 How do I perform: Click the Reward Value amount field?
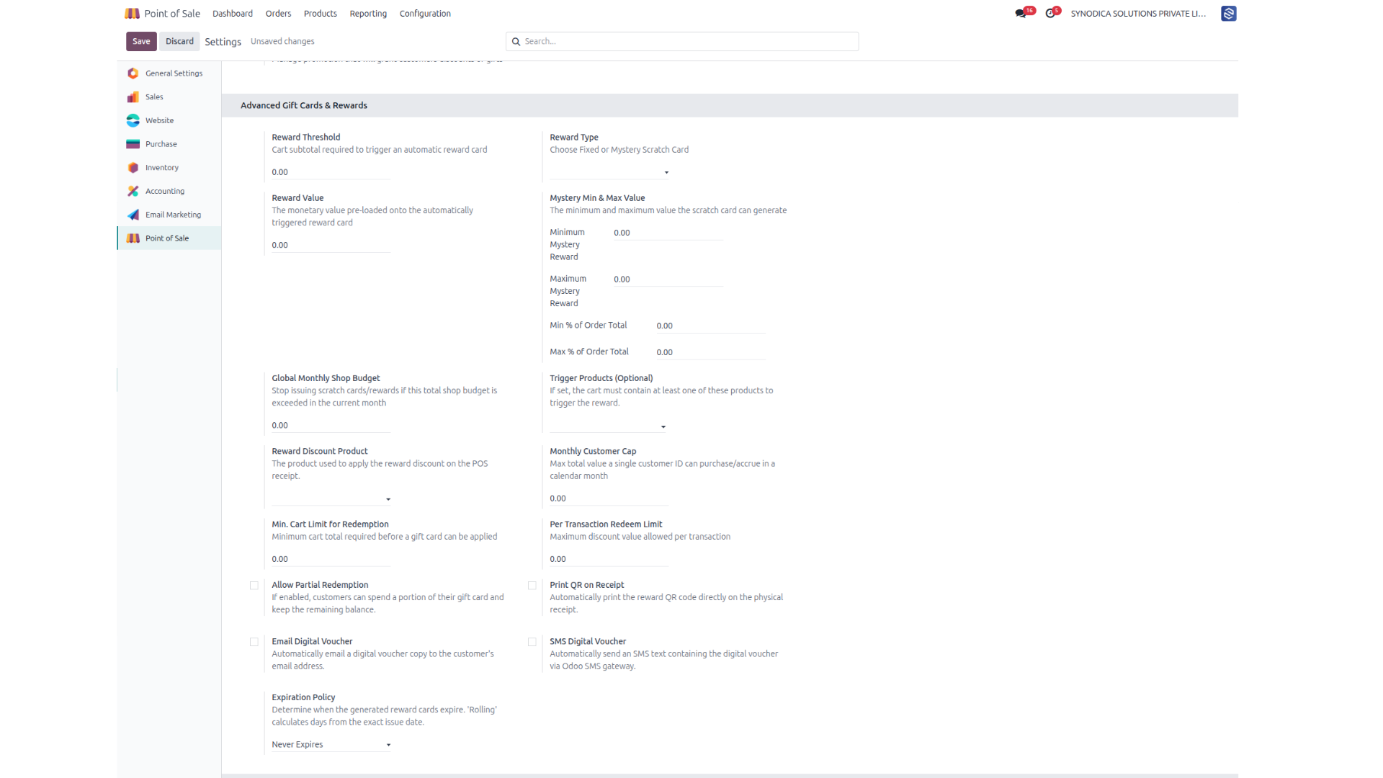point(331,245)
